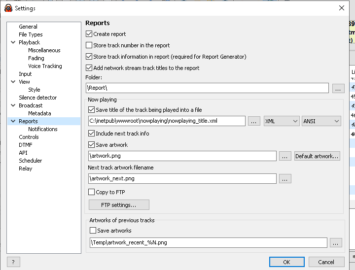The width and height of the screenshot is (355, 270).
Task: Uncheck Add network stream track titles
Action: tap(89, 68)
